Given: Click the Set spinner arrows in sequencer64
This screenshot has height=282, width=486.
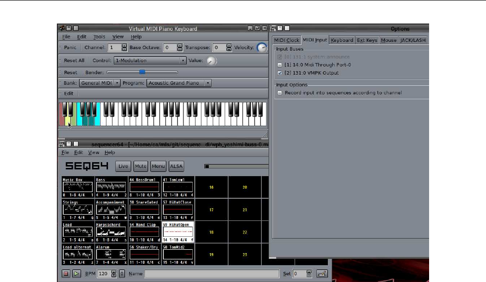Looking at the screenshot, I should 309,274.
